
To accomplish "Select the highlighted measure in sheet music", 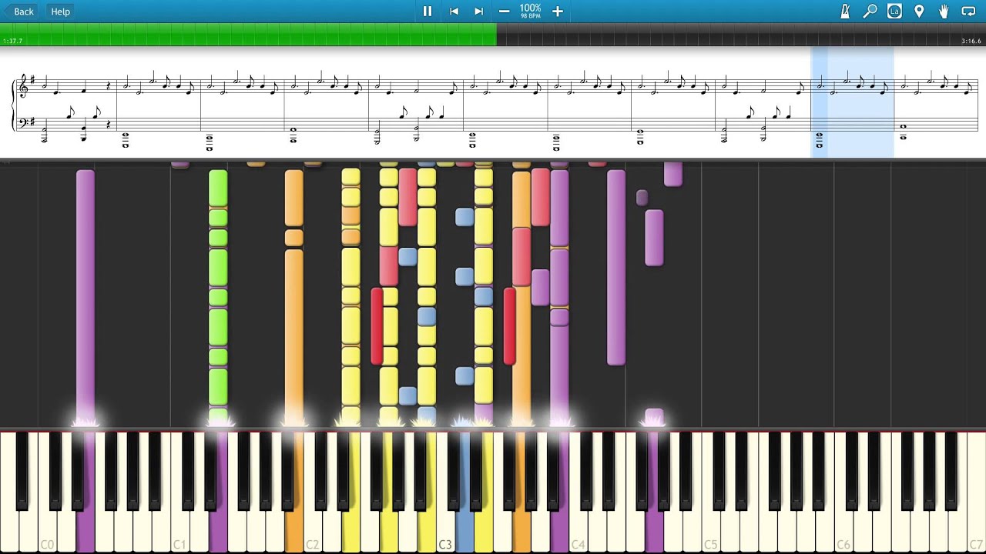I will point(852,104).
